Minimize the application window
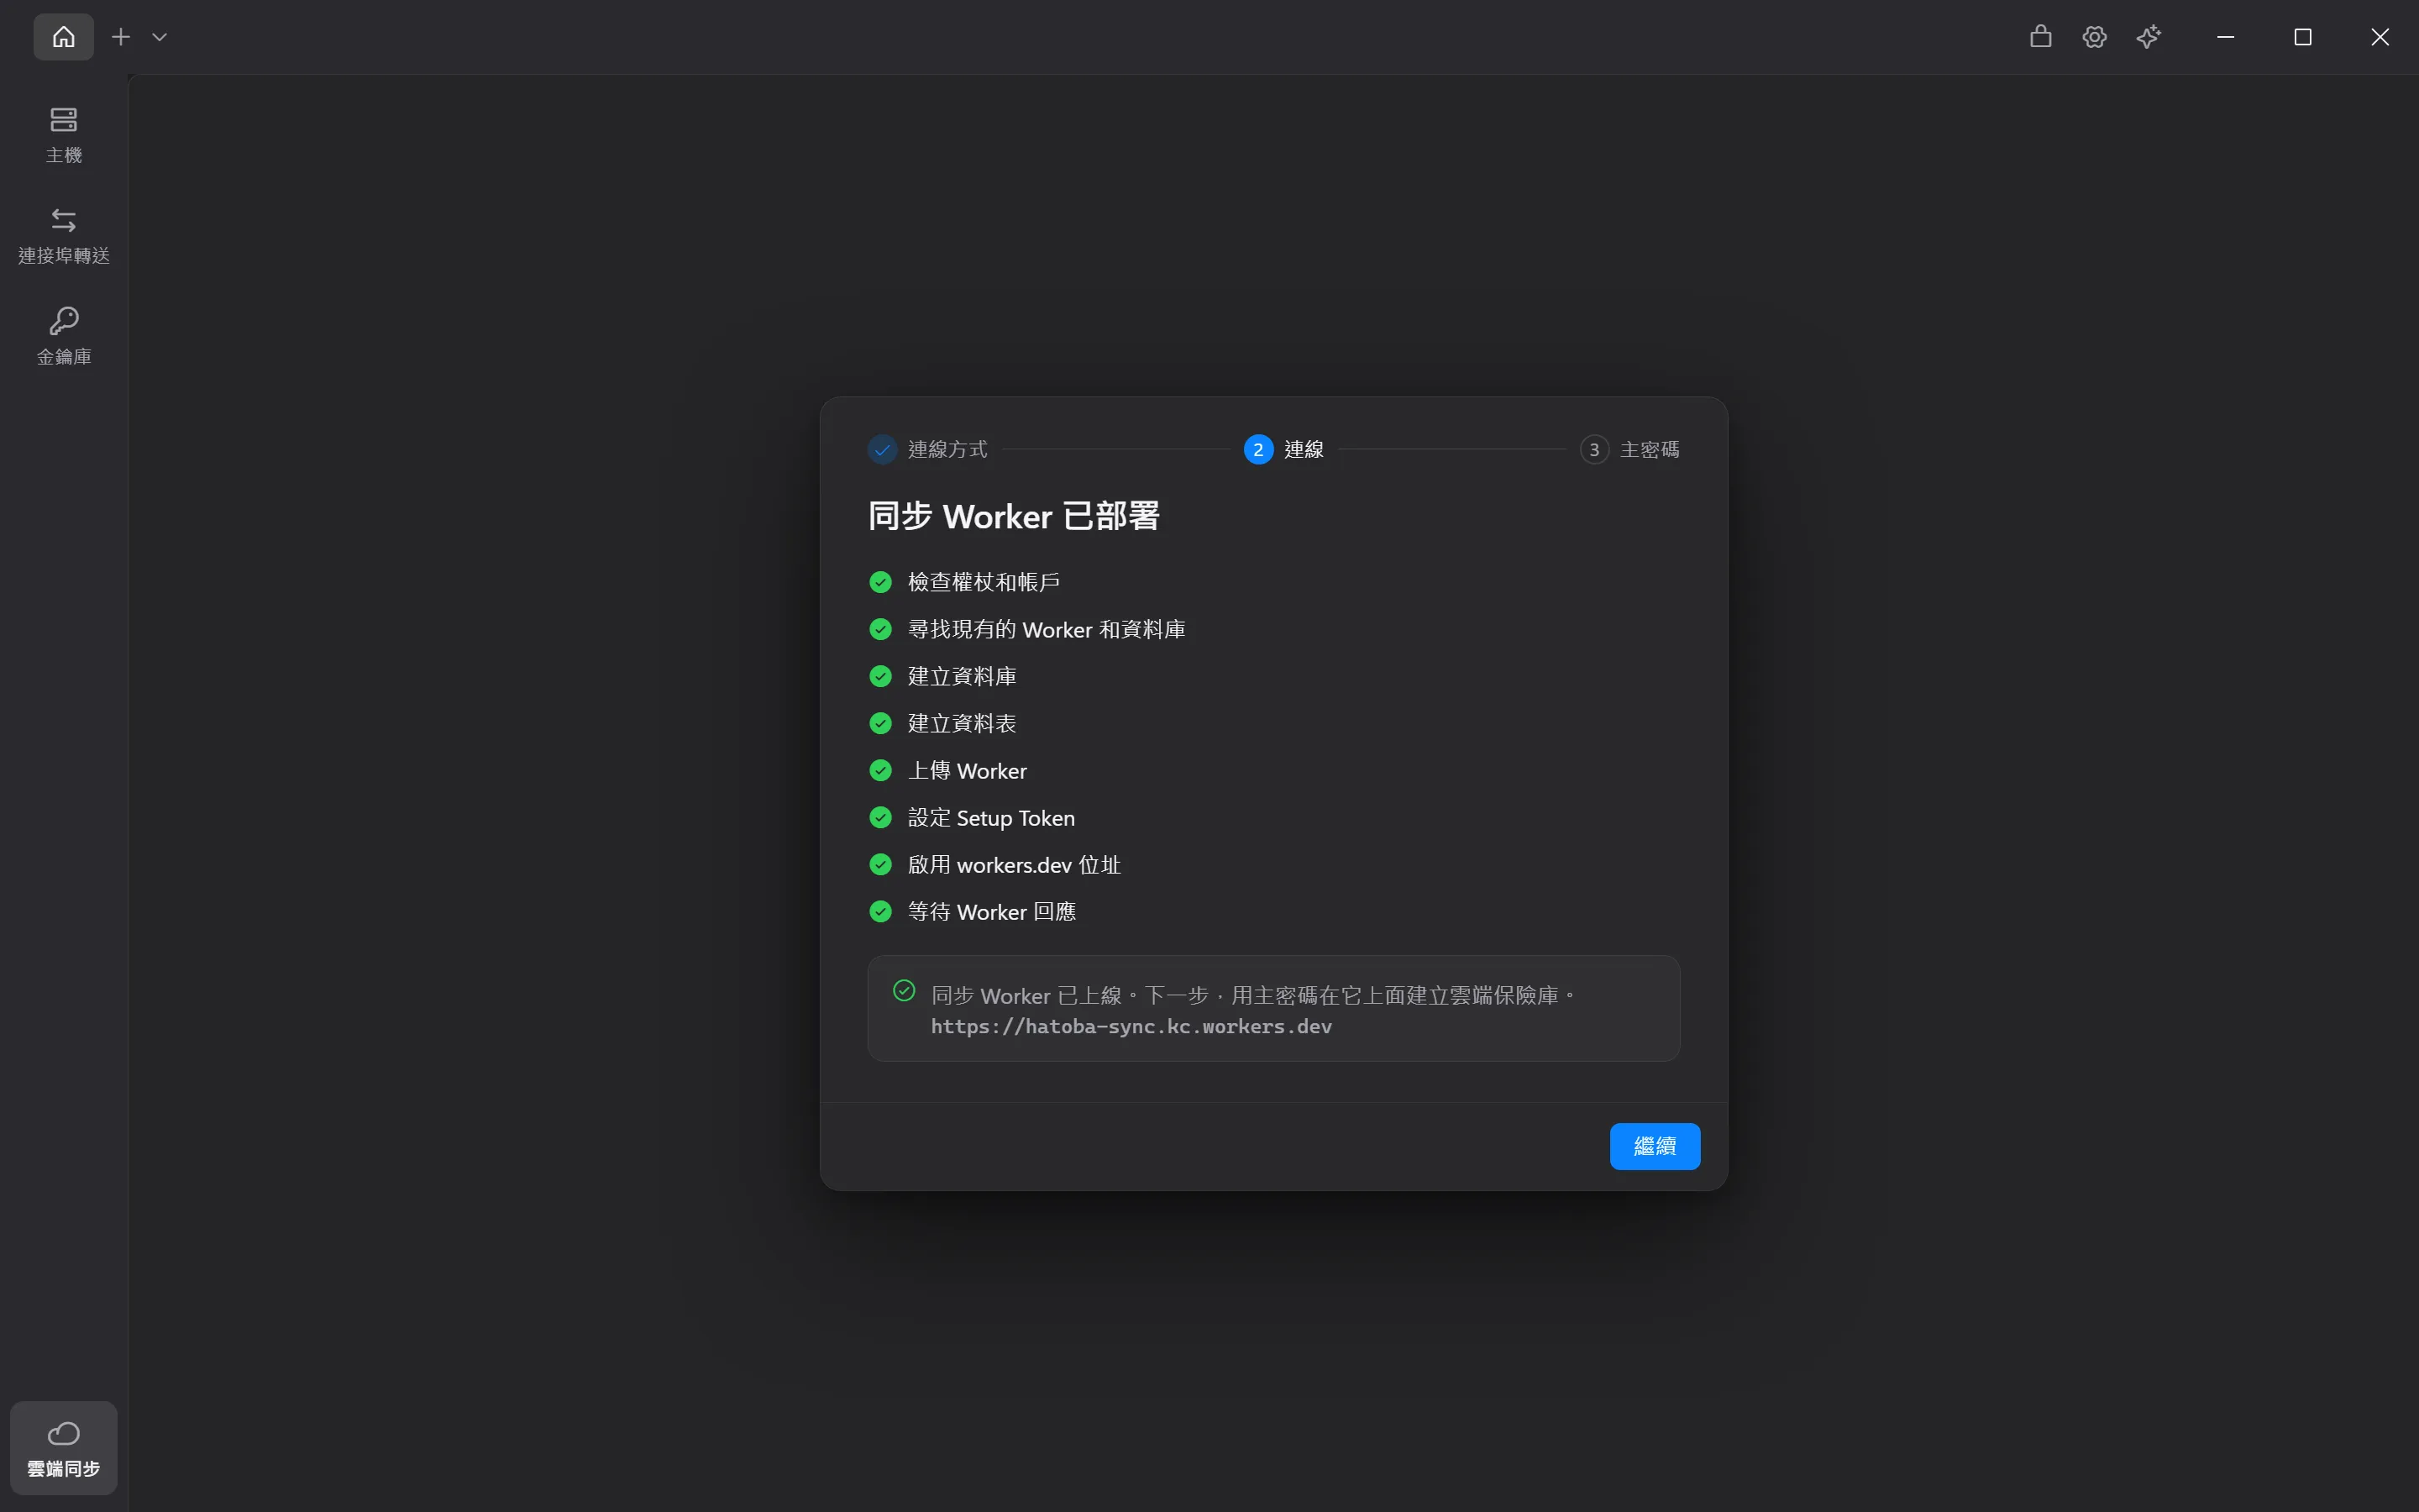 2225,37
